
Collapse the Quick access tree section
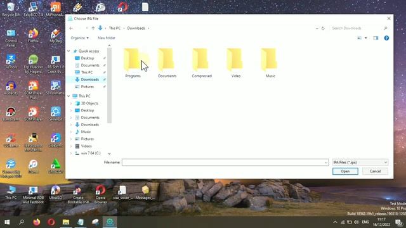[69, 51]
